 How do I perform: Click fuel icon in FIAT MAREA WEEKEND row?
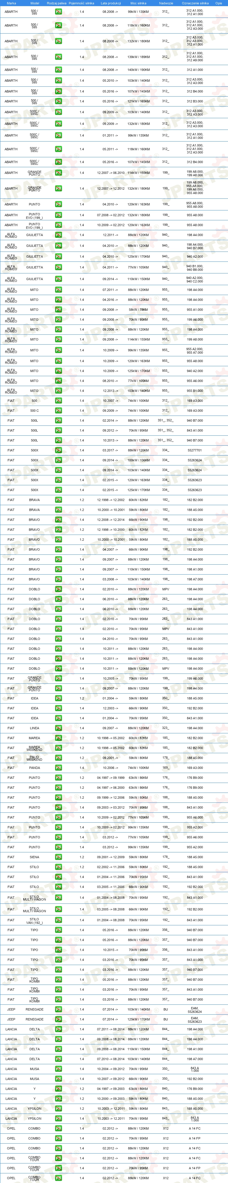coord(58,748)
